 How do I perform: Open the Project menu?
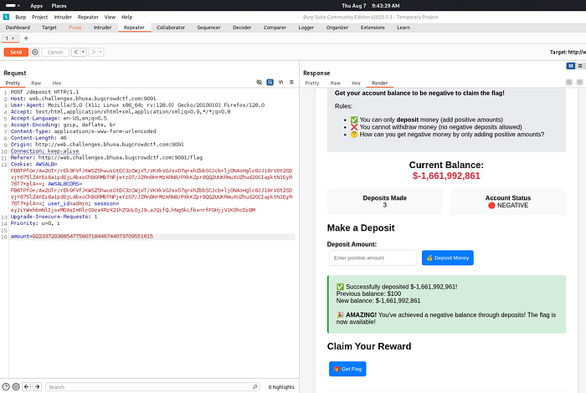pos(39,18)
